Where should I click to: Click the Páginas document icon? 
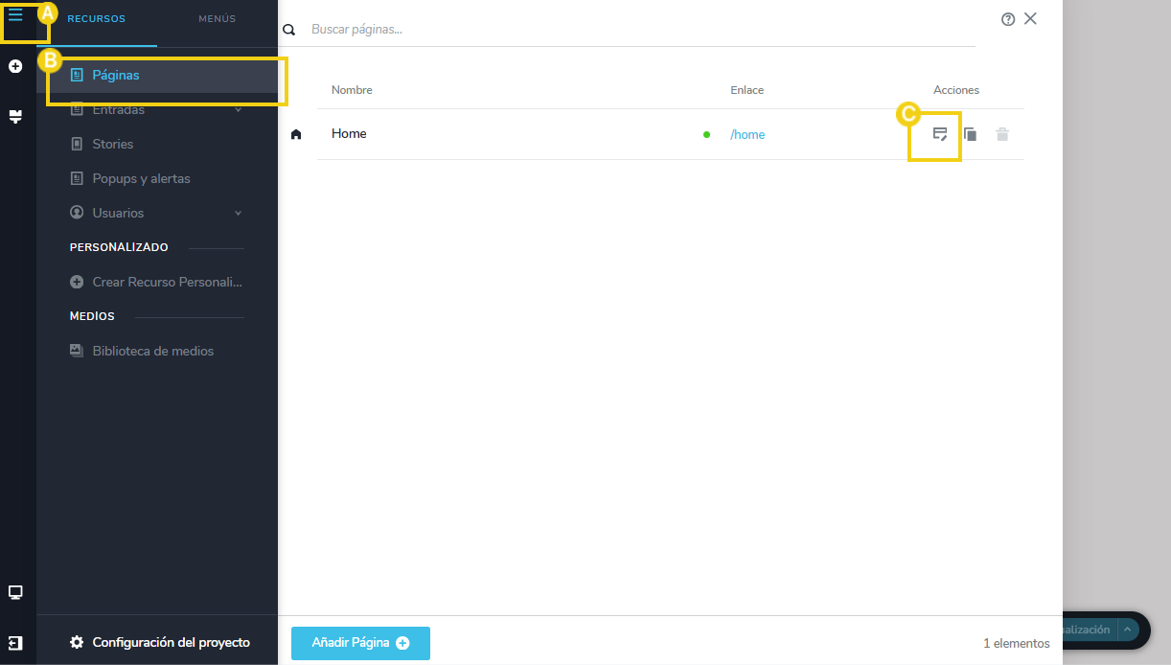click(x=77, y=75)
